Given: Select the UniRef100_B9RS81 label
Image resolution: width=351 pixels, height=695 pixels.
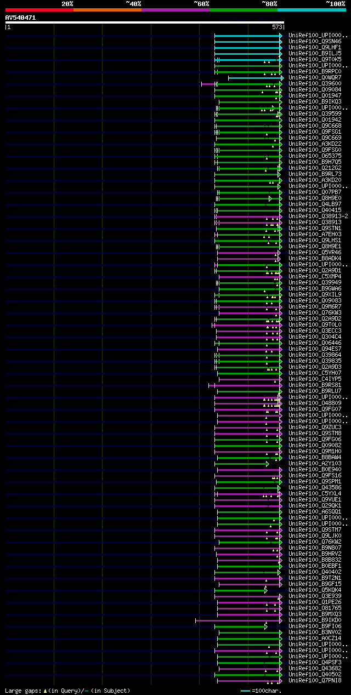Looking at the screenshot, I should pos(315,385).
